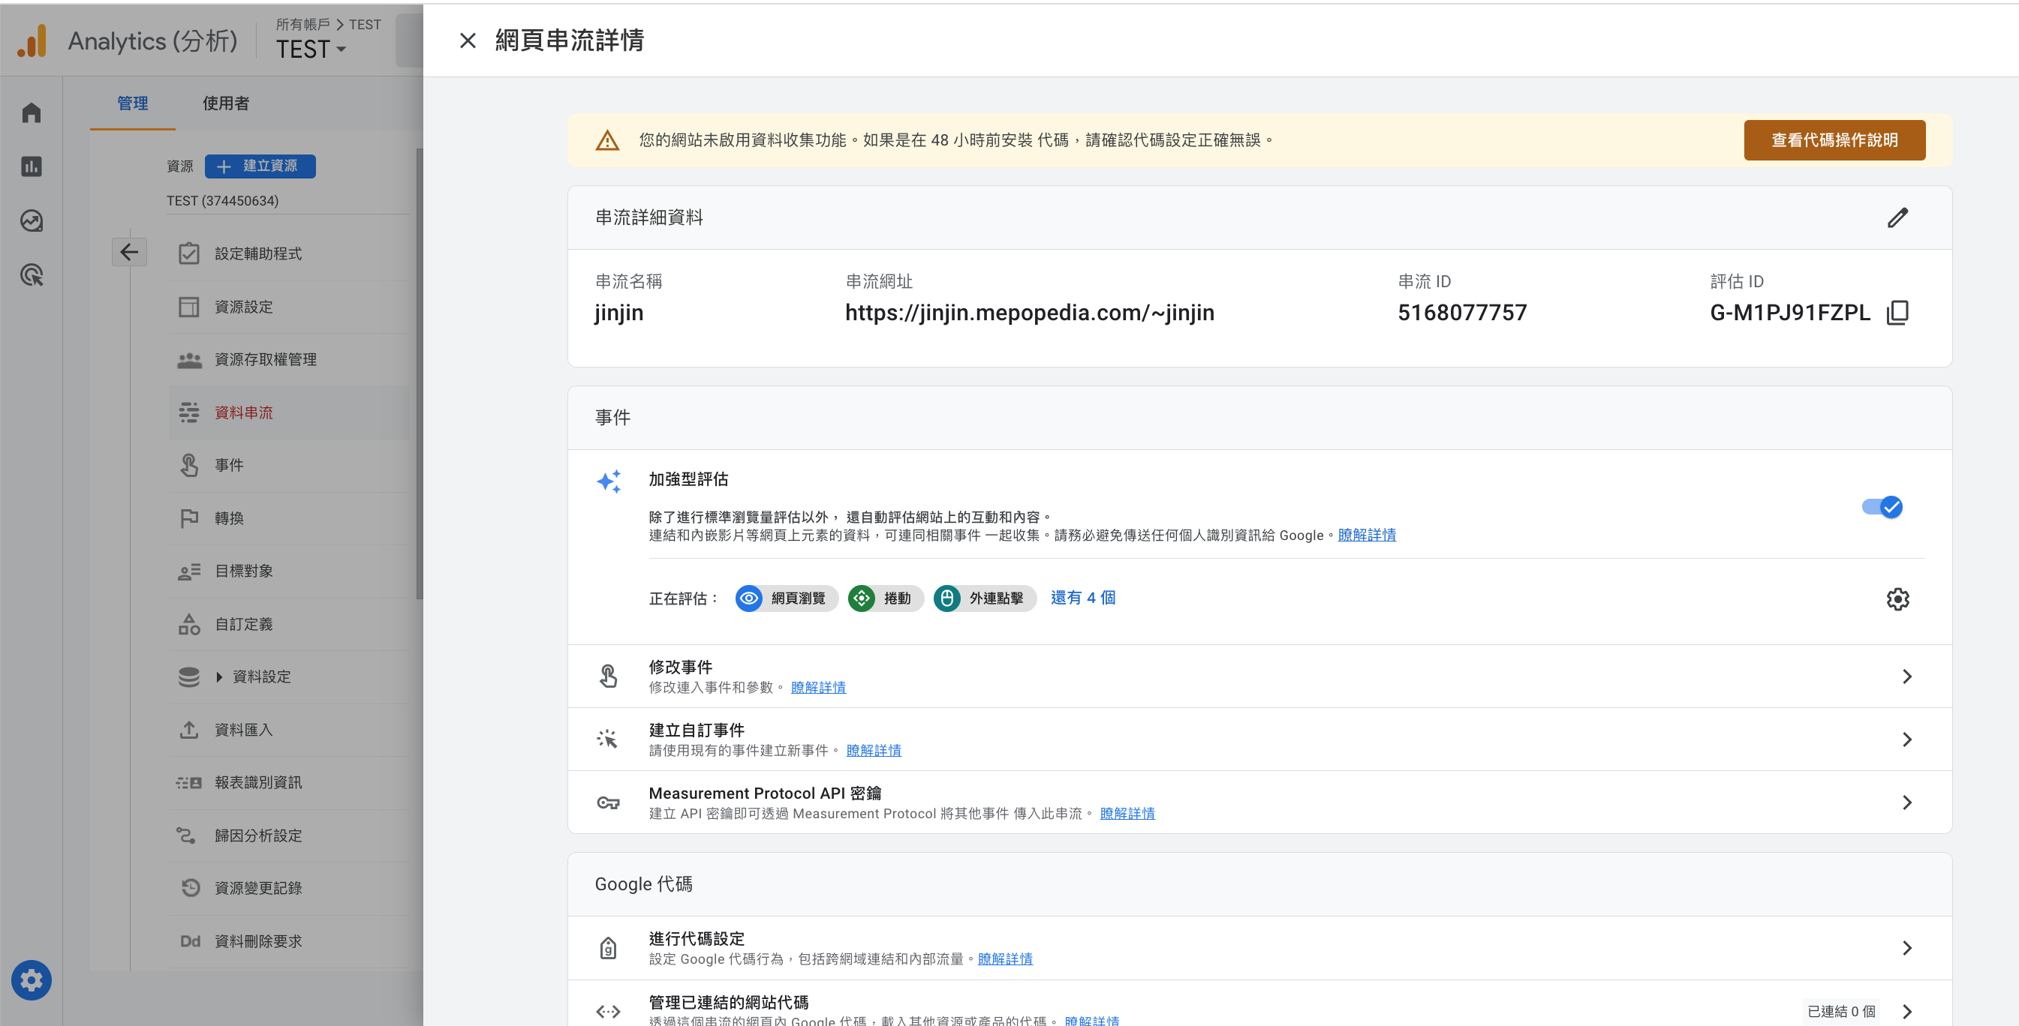Click the pencil edit icon in stream details

click(1897, 217)
